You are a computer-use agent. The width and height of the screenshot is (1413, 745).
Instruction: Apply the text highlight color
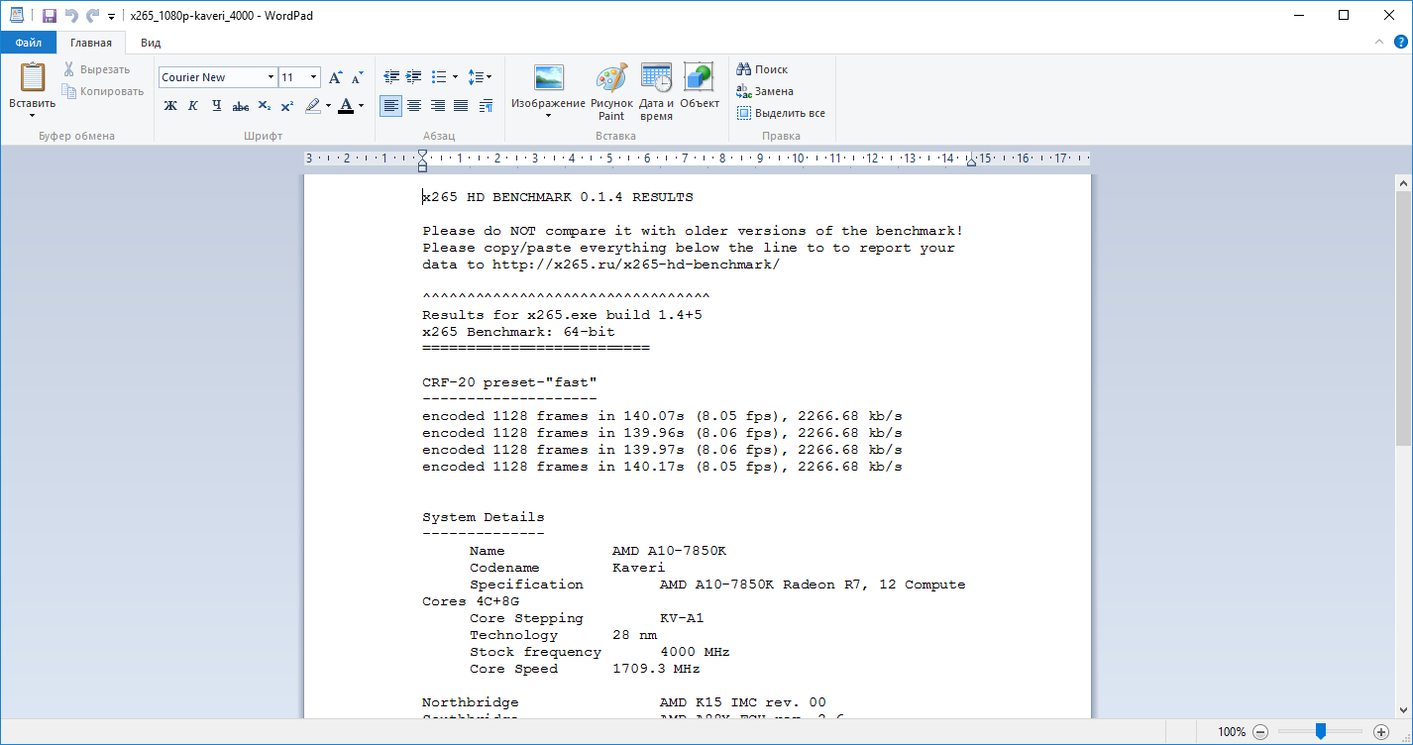(312, 106)
